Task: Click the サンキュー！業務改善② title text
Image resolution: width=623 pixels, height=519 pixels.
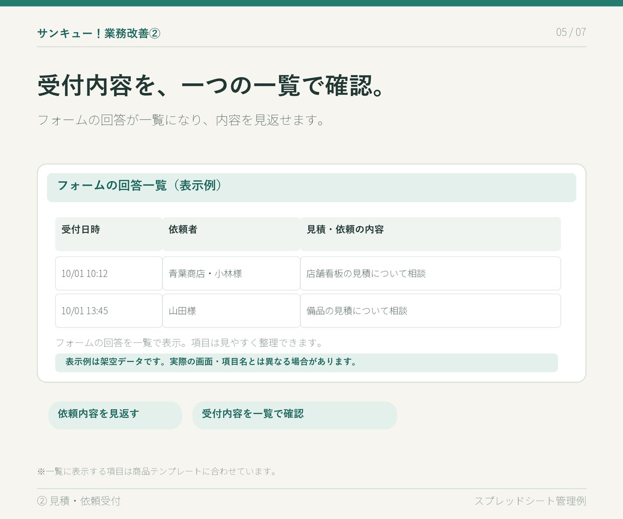Action: 99,33
